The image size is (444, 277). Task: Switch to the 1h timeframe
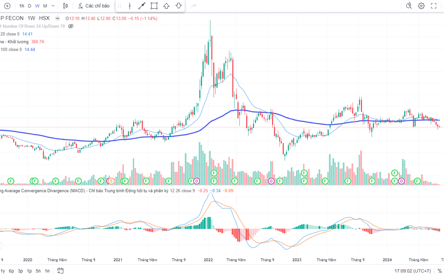click(22, 6)
